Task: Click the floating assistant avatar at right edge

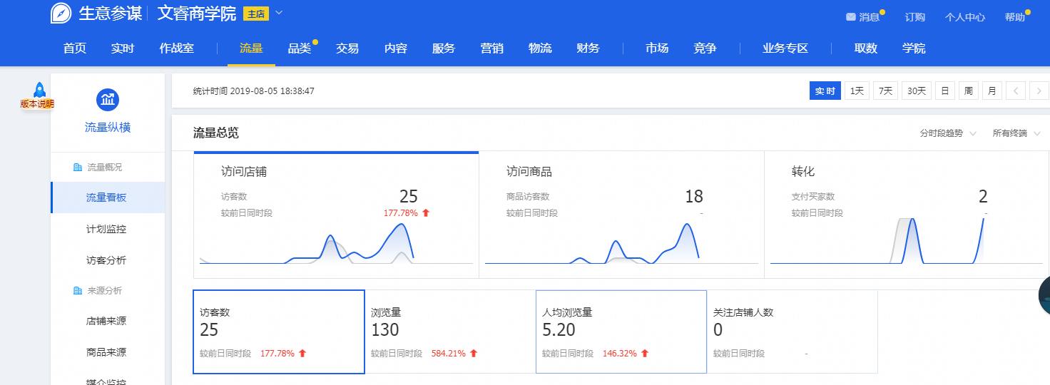Action: [x=1044, y=296]
